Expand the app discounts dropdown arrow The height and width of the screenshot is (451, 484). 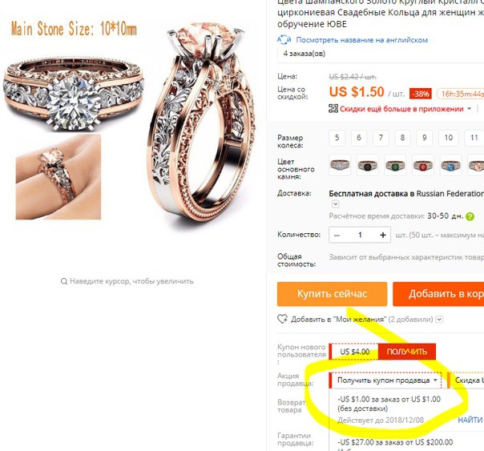point(470,109)
